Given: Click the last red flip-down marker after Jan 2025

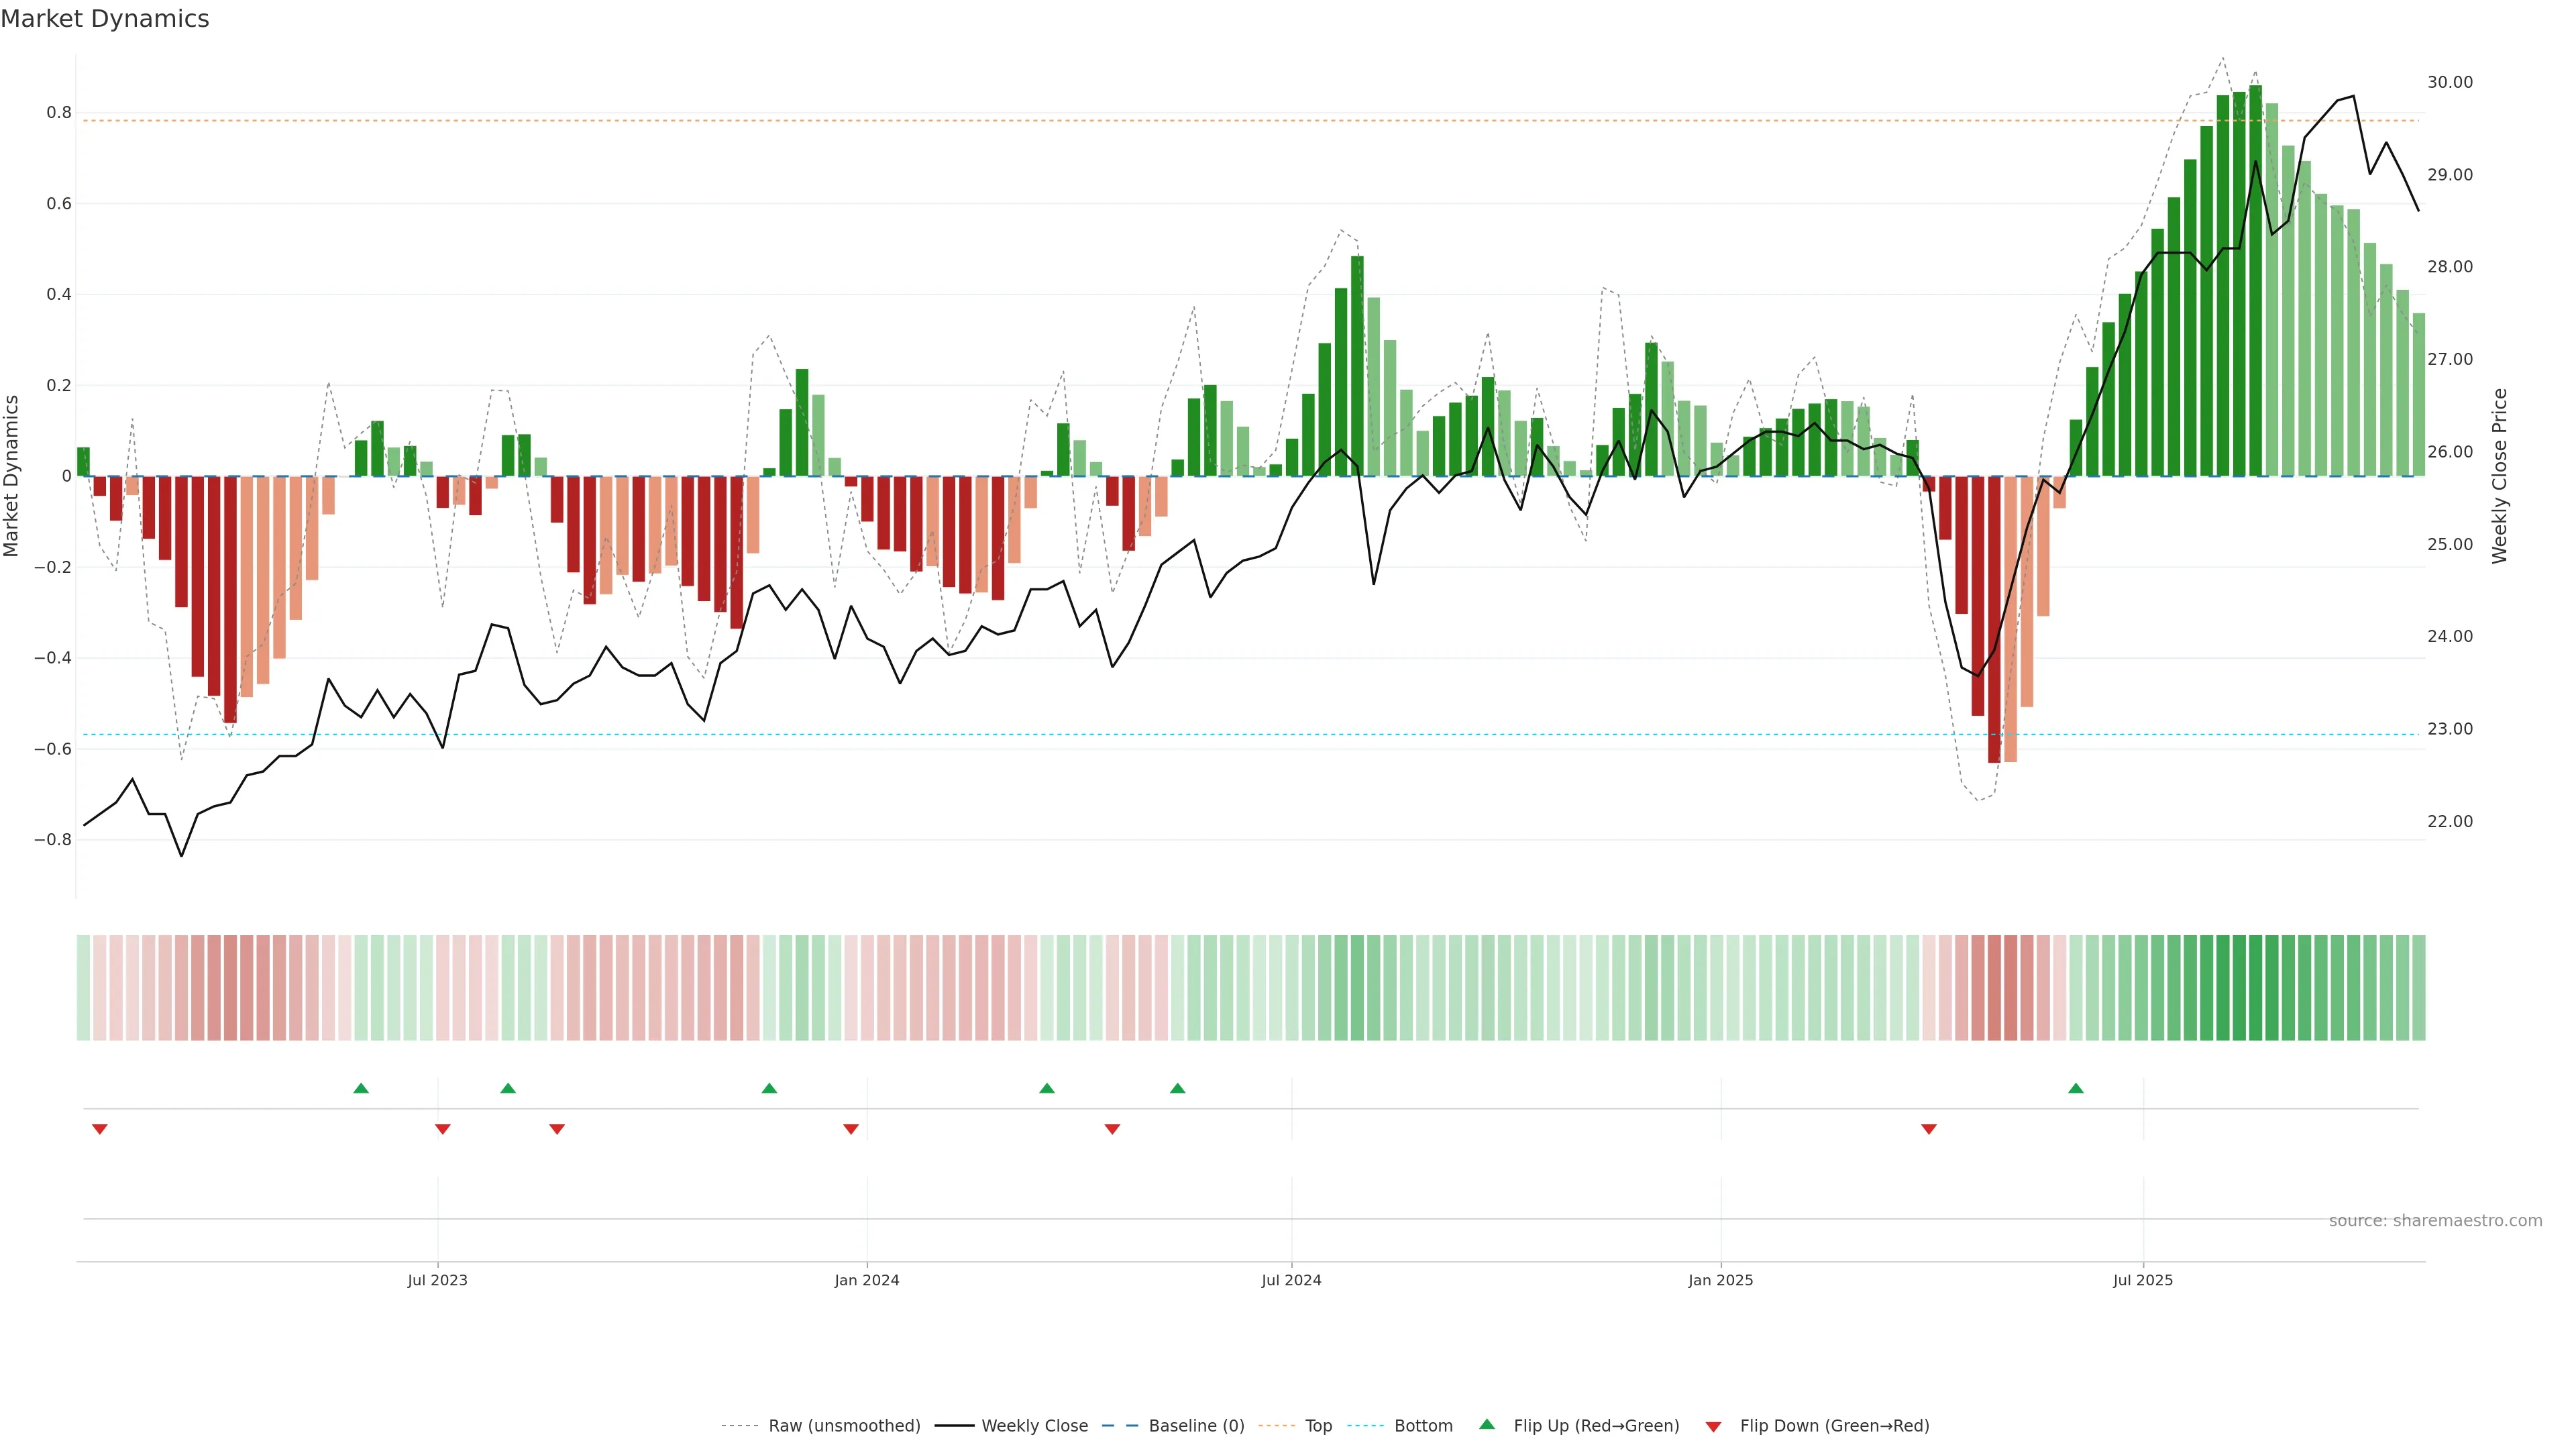Looking at the screenshot, I should [x=1929, y=1129].
